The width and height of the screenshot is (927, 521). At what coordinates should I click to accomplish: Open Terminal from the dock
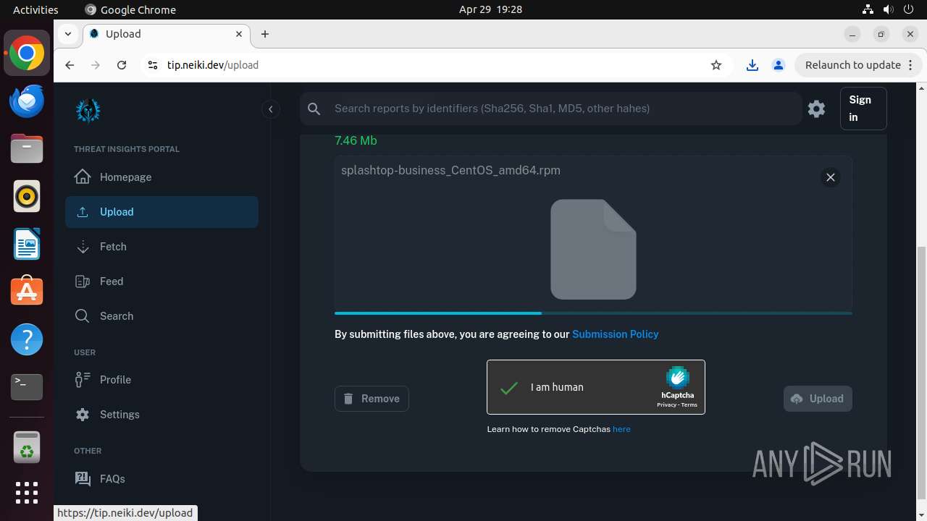coord(27,388)
